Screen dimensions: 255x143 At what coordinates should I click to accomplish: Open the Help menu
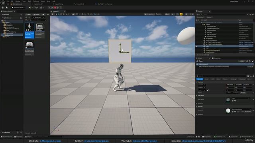pos(54,1)
